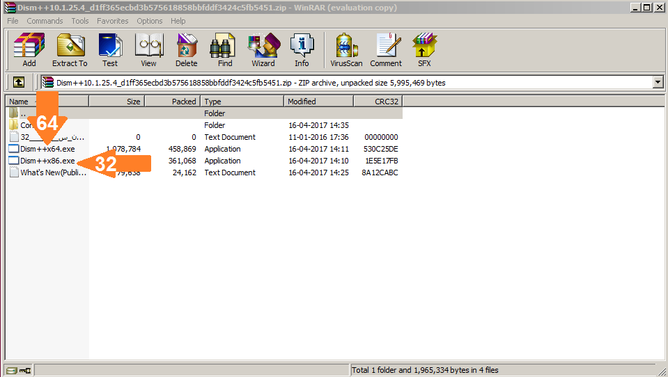Minimize the WinRAR window

(635, 8)
